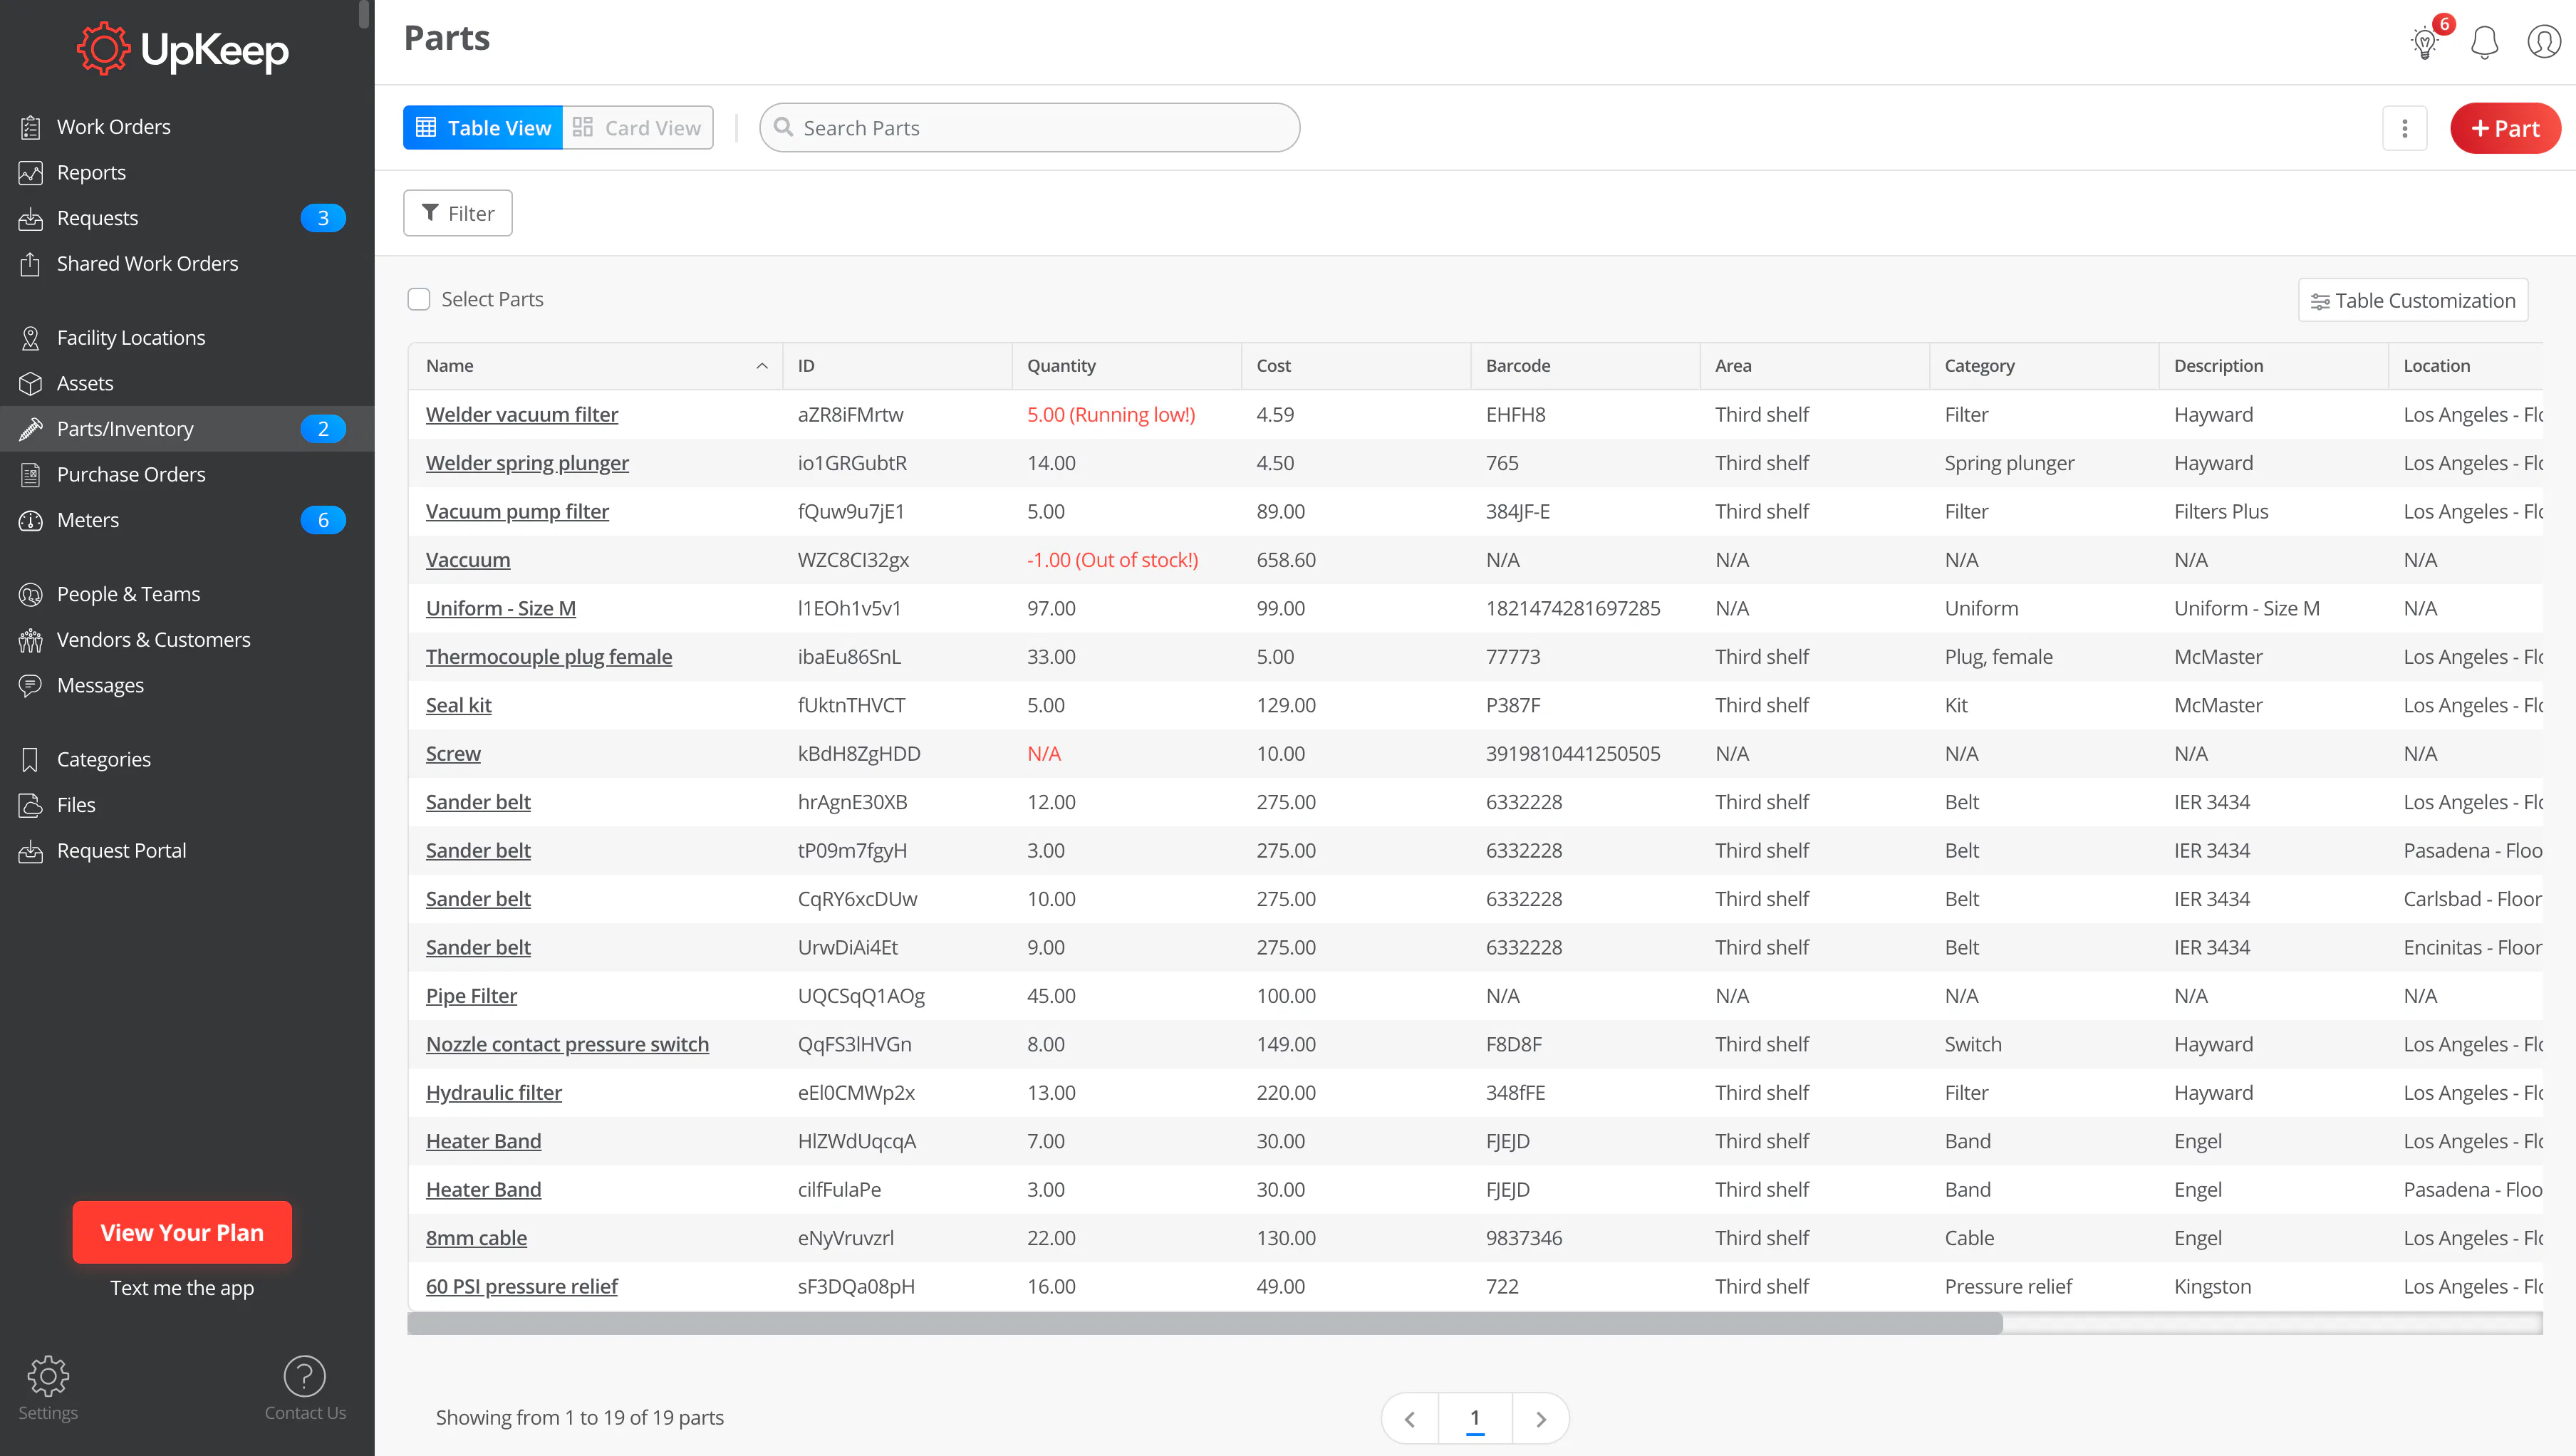
Task: Open Thermocouple plug female link
Action: [x=549, y=657]
